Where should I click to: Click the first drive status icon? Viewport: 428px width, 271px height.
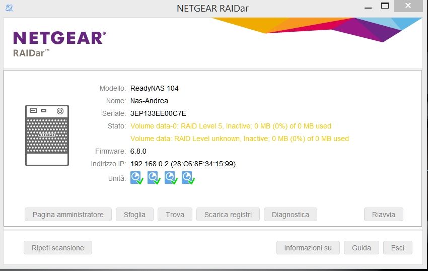tap(137, 178)
